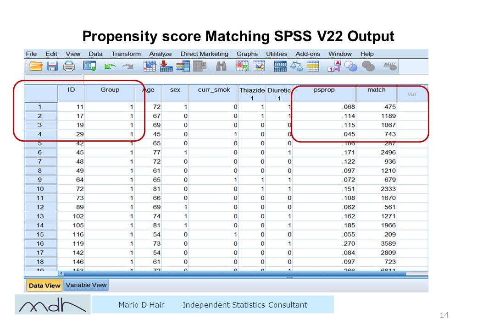Click match cell showing 2333

376,189
